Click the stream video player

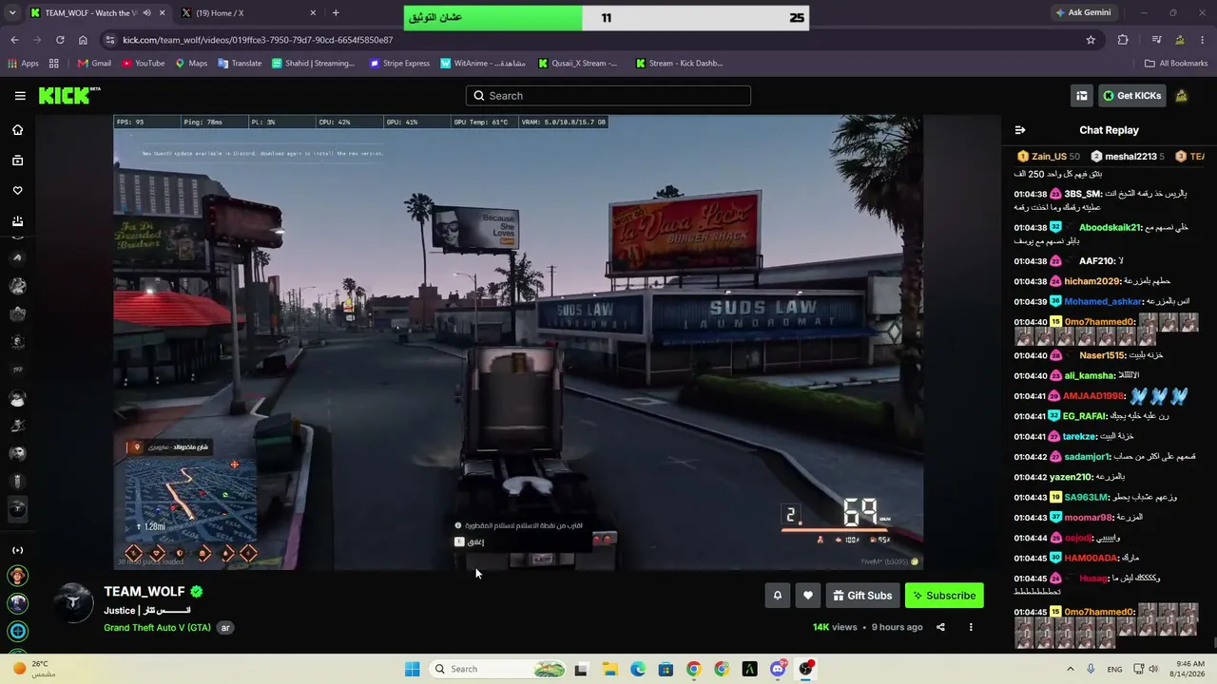tap(518, 343)
